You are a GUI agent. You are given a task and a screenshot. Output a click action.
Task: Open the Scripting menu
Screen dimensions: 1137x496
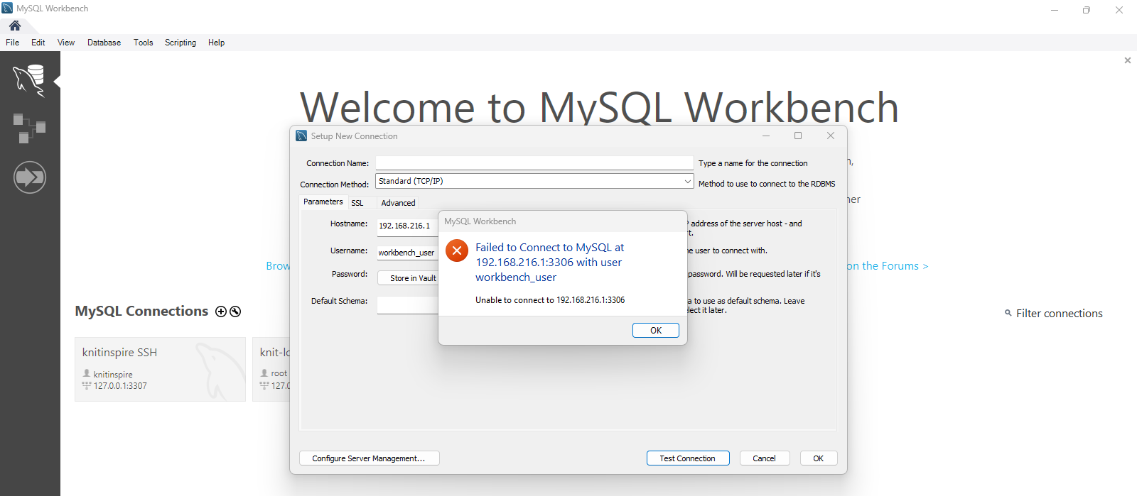pos(180,43)
